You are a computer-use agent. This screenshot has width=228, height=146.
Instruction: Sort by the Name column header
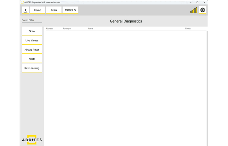coord(90,28)
